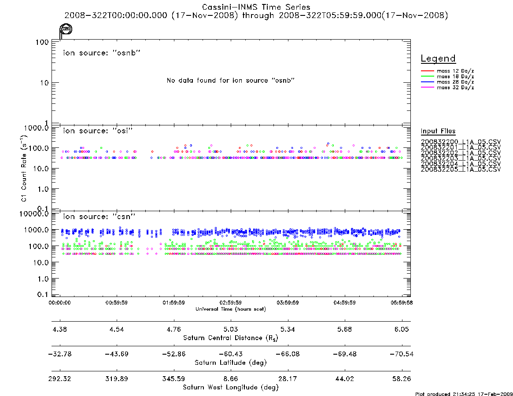Click the green mass 18 Da/z legend line
Image resolution: width=513 pixels, height=396 pixels.
click(x=427, y=77)
